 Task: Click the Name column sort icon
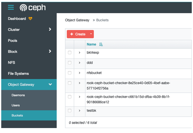tap(101, 44)
